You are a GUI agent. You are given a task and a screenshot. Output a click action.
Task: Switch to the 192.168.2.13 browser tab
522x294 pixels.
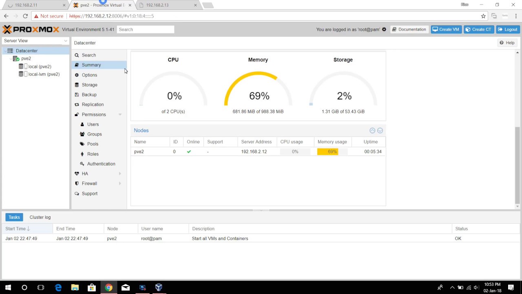coord(167,5)
